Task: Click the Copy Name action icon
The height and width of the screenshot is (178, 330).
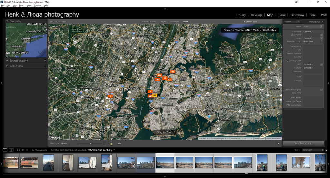Action: pos(321,35)
